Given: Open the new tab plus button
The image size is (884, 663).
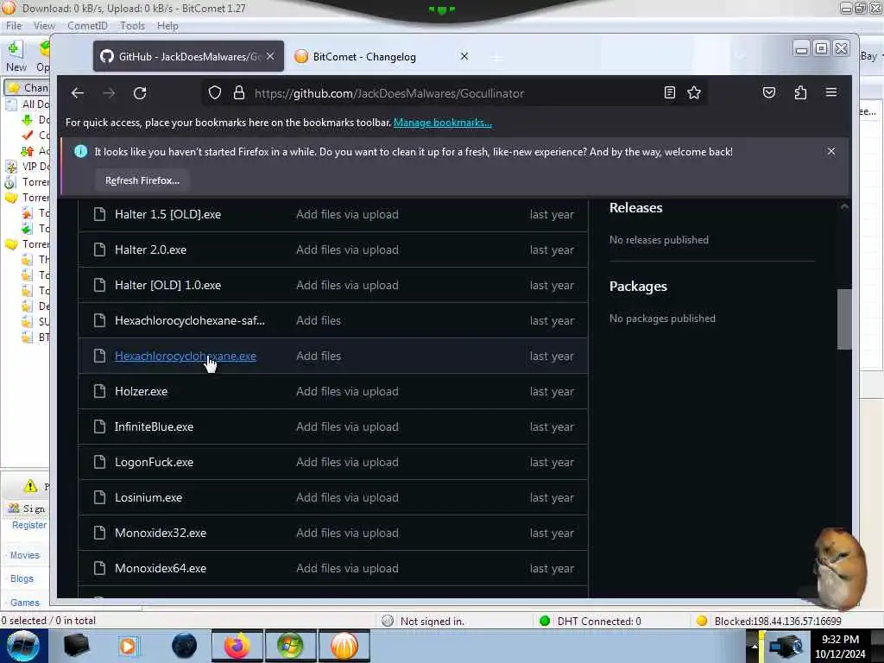Looking at the screenshot, I should 496,57.
